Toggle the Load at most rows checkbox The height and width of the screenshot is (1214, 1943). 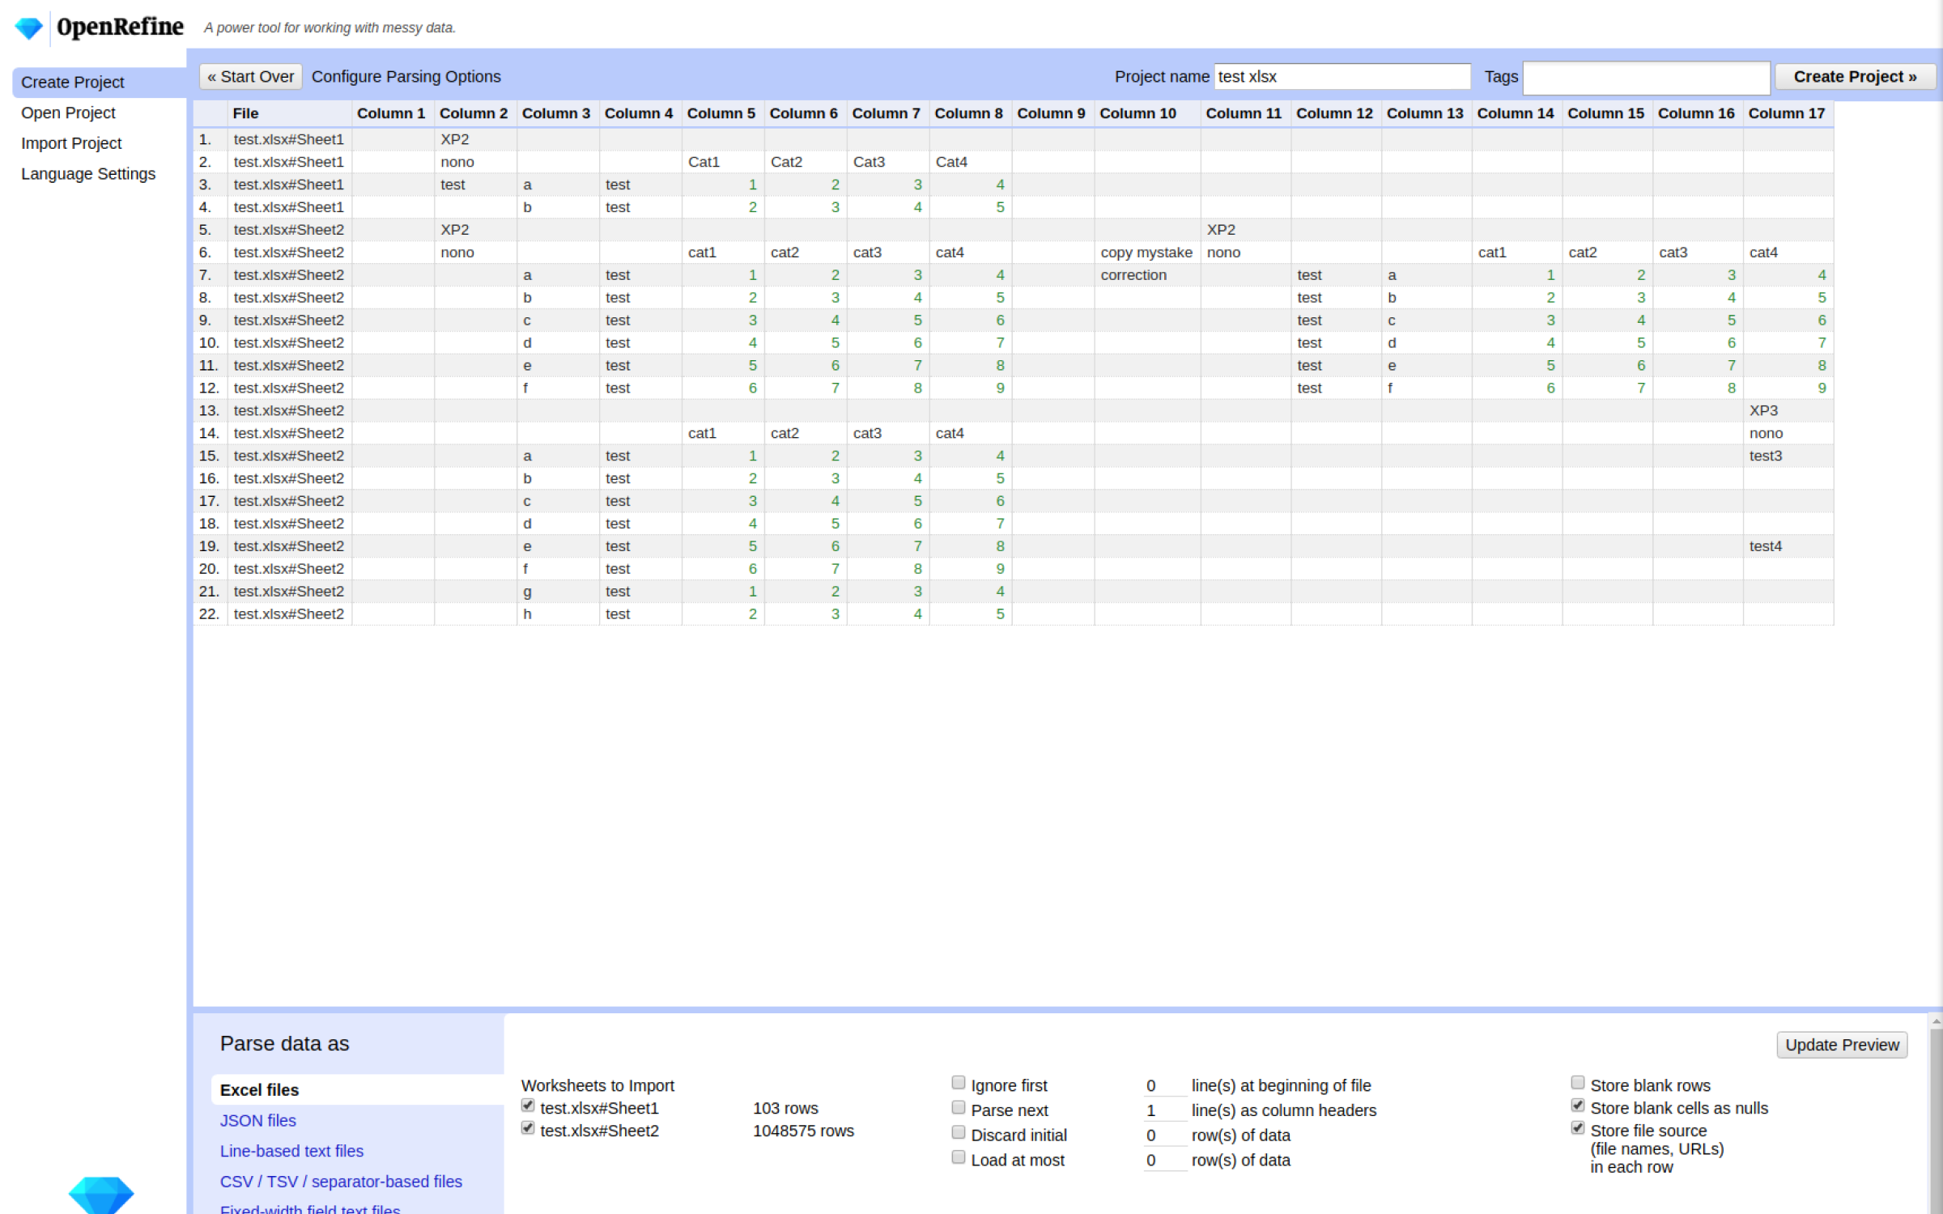tap(959, 1158)
